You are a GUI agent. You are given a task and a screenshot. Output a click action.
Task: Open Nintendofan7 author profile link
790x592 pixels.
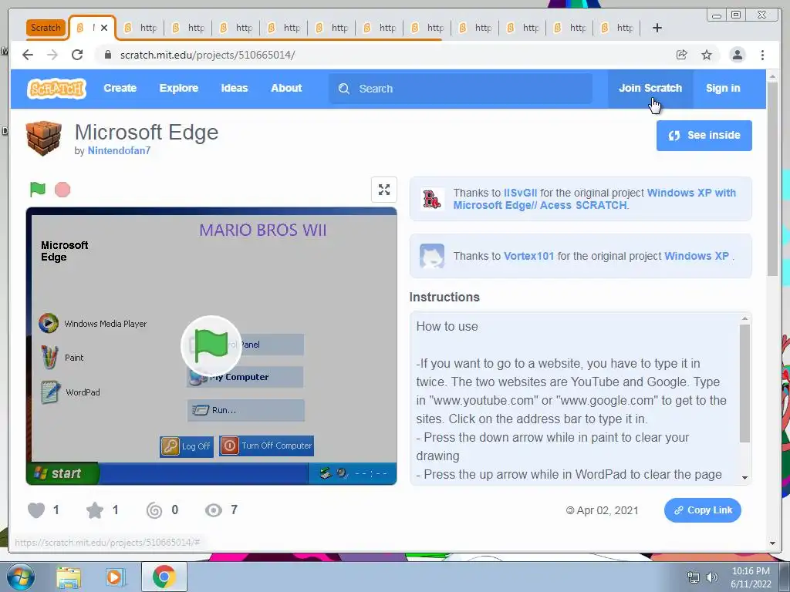[x=119, y=150]
